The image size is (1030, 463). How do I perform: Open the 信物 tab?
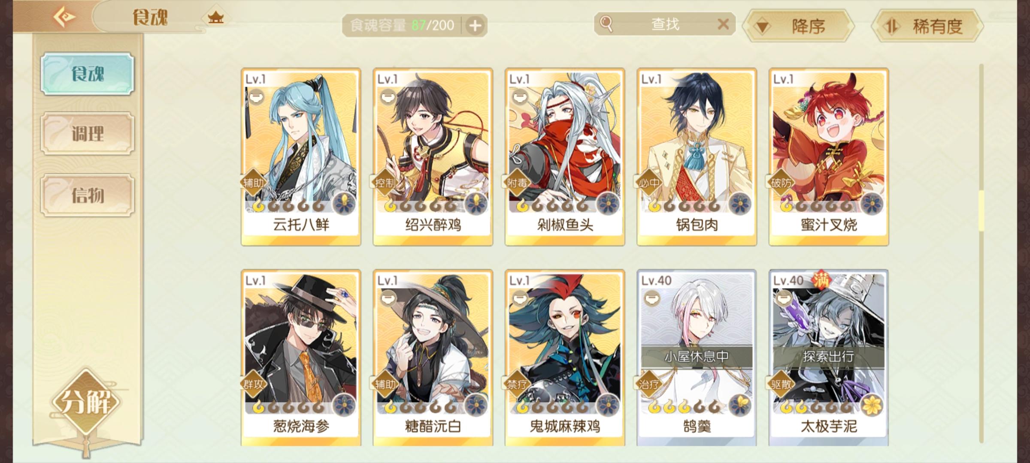[x=88, y=195]
